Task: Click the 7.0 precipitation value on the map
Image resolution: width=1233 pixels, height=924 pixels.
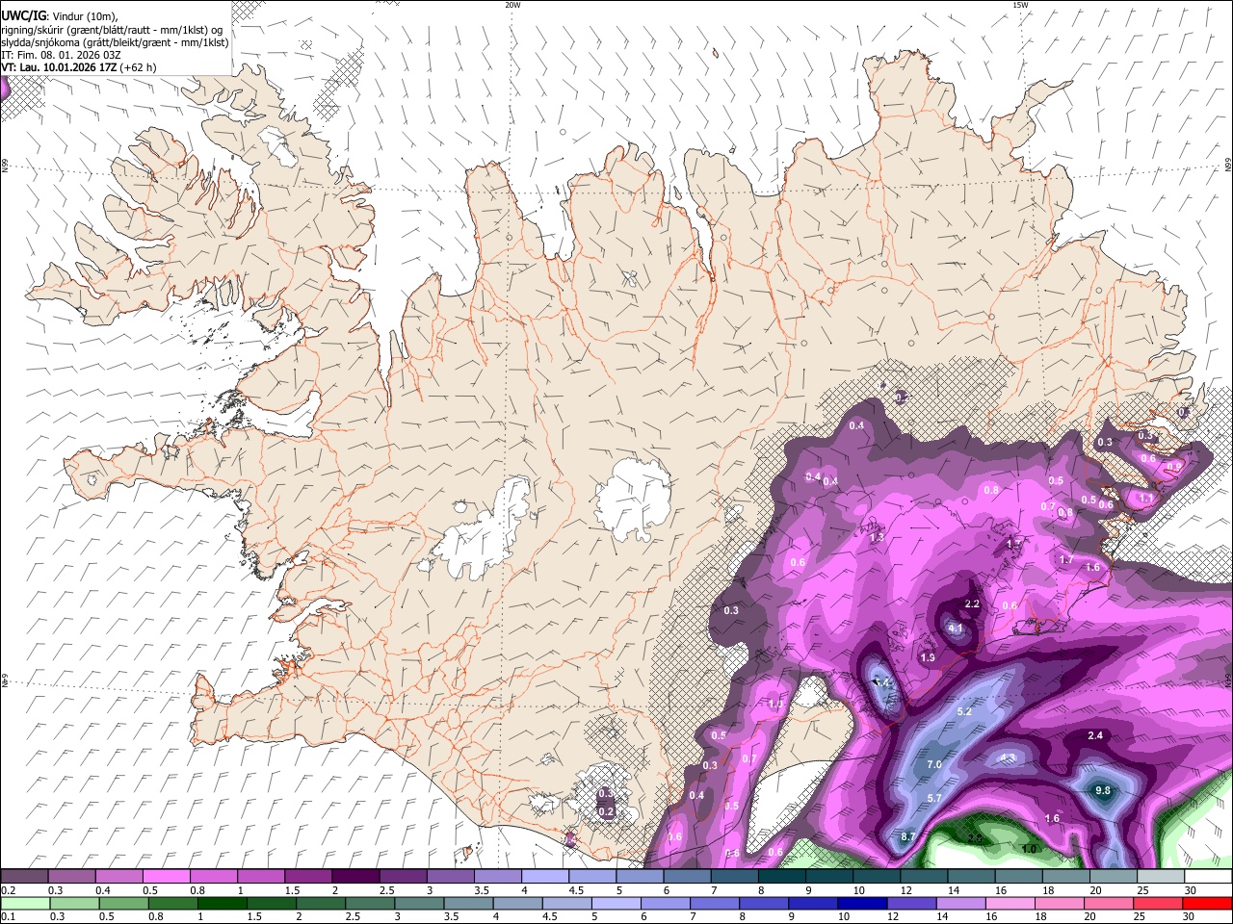Action: (x=934, y=764)
